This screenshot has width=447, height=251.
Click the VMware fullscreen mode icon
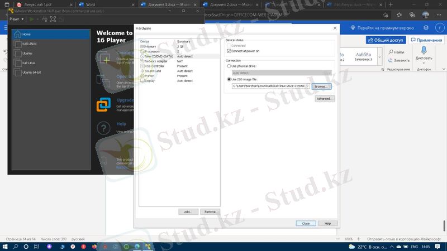(53, 19)
